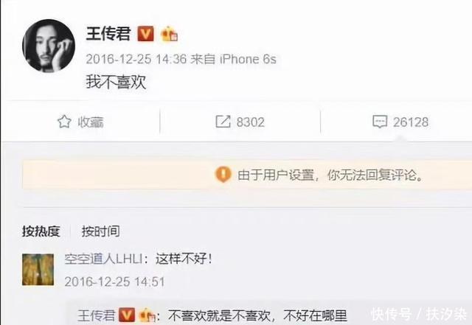The width and height of the screenshot is (472, 325).
Task: Click 王传君 name in the reply
Action: click(x=97, y=315)
